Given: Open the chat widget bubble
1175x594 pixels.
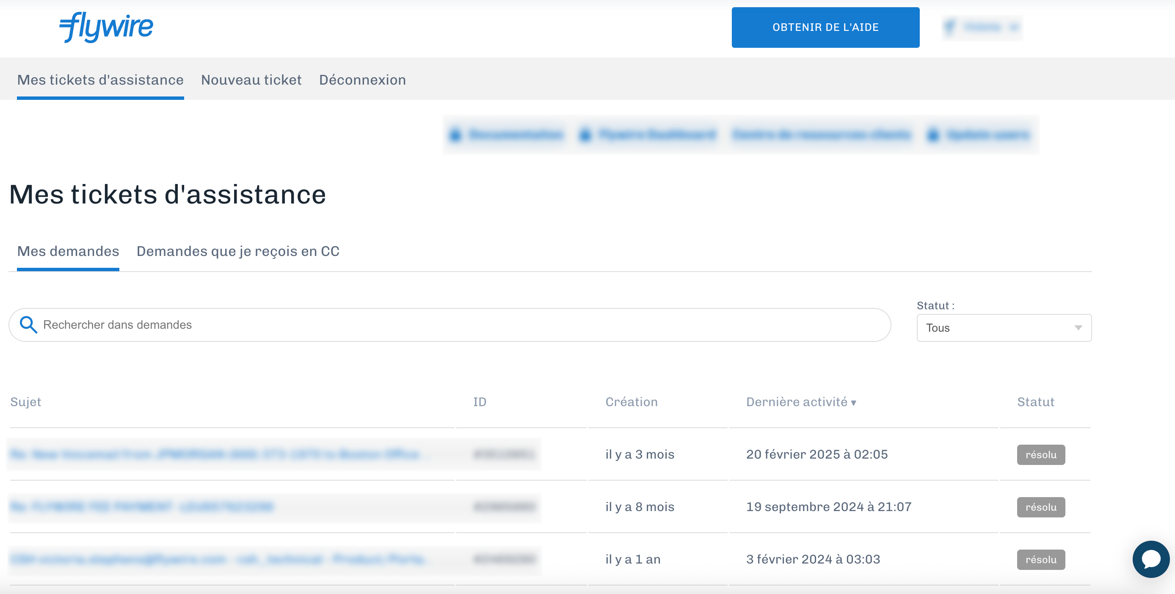Looking at the screenshot, I should 1150,559.
